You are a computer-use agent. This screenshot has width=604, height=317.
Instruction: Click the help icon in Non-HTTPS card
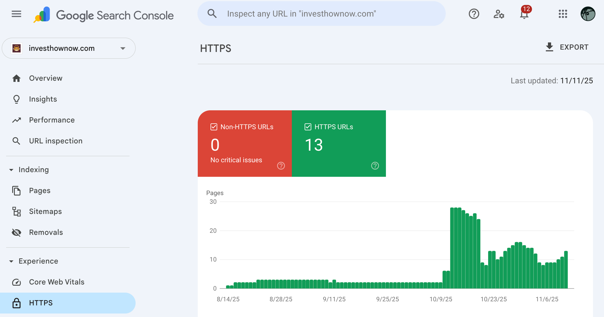coord(281,166)
